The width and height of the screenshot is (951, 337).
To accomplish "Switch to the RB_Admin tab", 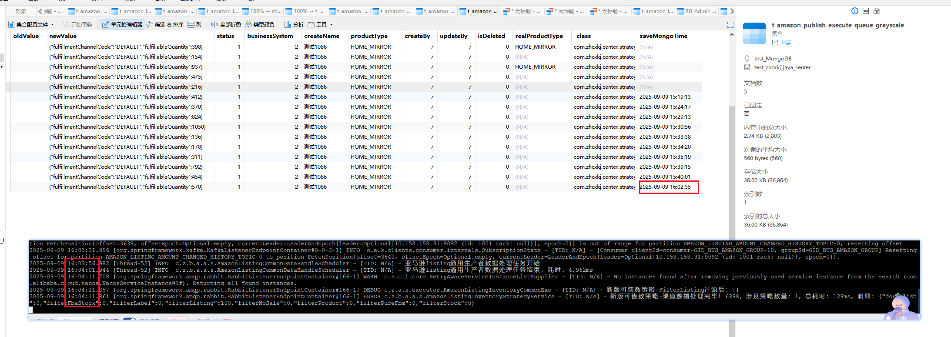I will (x=697, y=11).
